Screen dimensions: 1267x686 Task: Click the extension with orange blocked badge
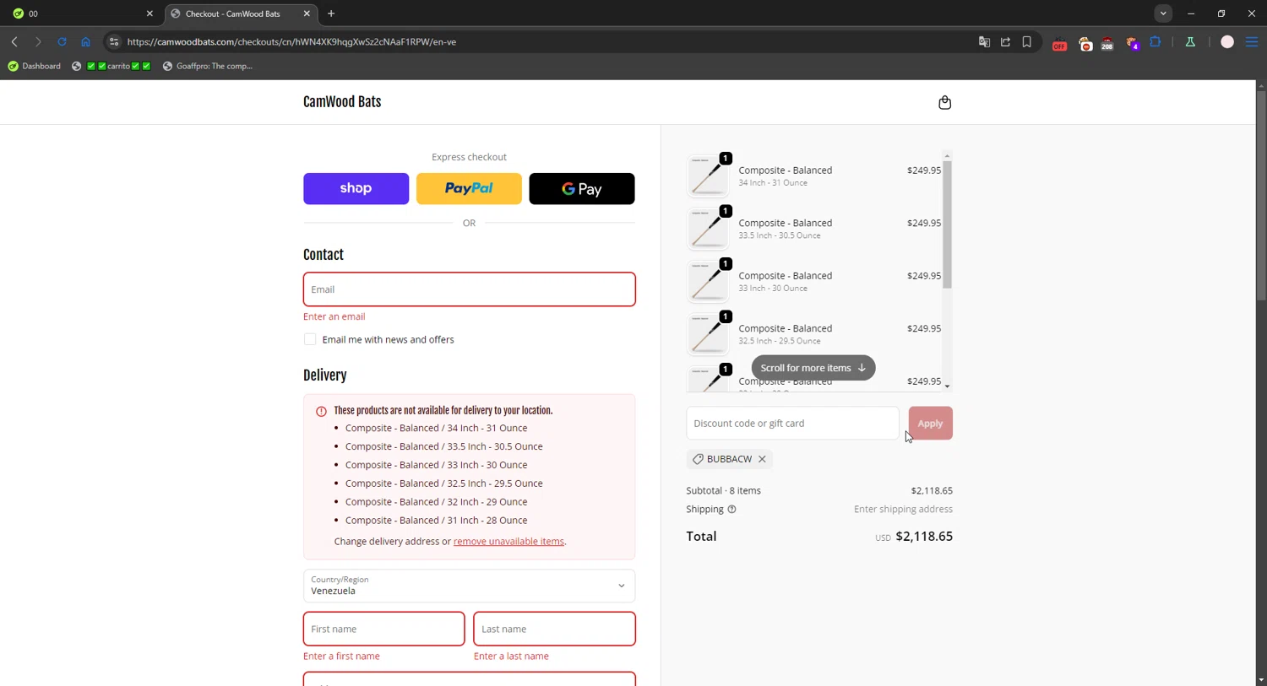coord(1085,43)
